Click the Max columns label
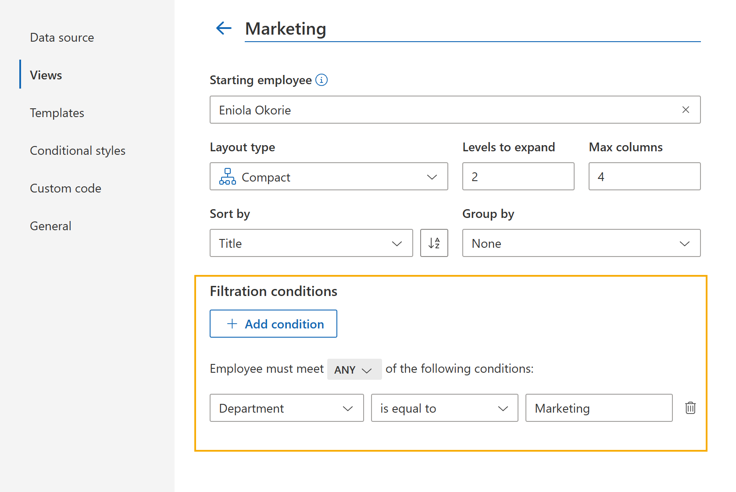Image resolution: width=736 pixels, height=492 pixels. click(x=626, y=147)
